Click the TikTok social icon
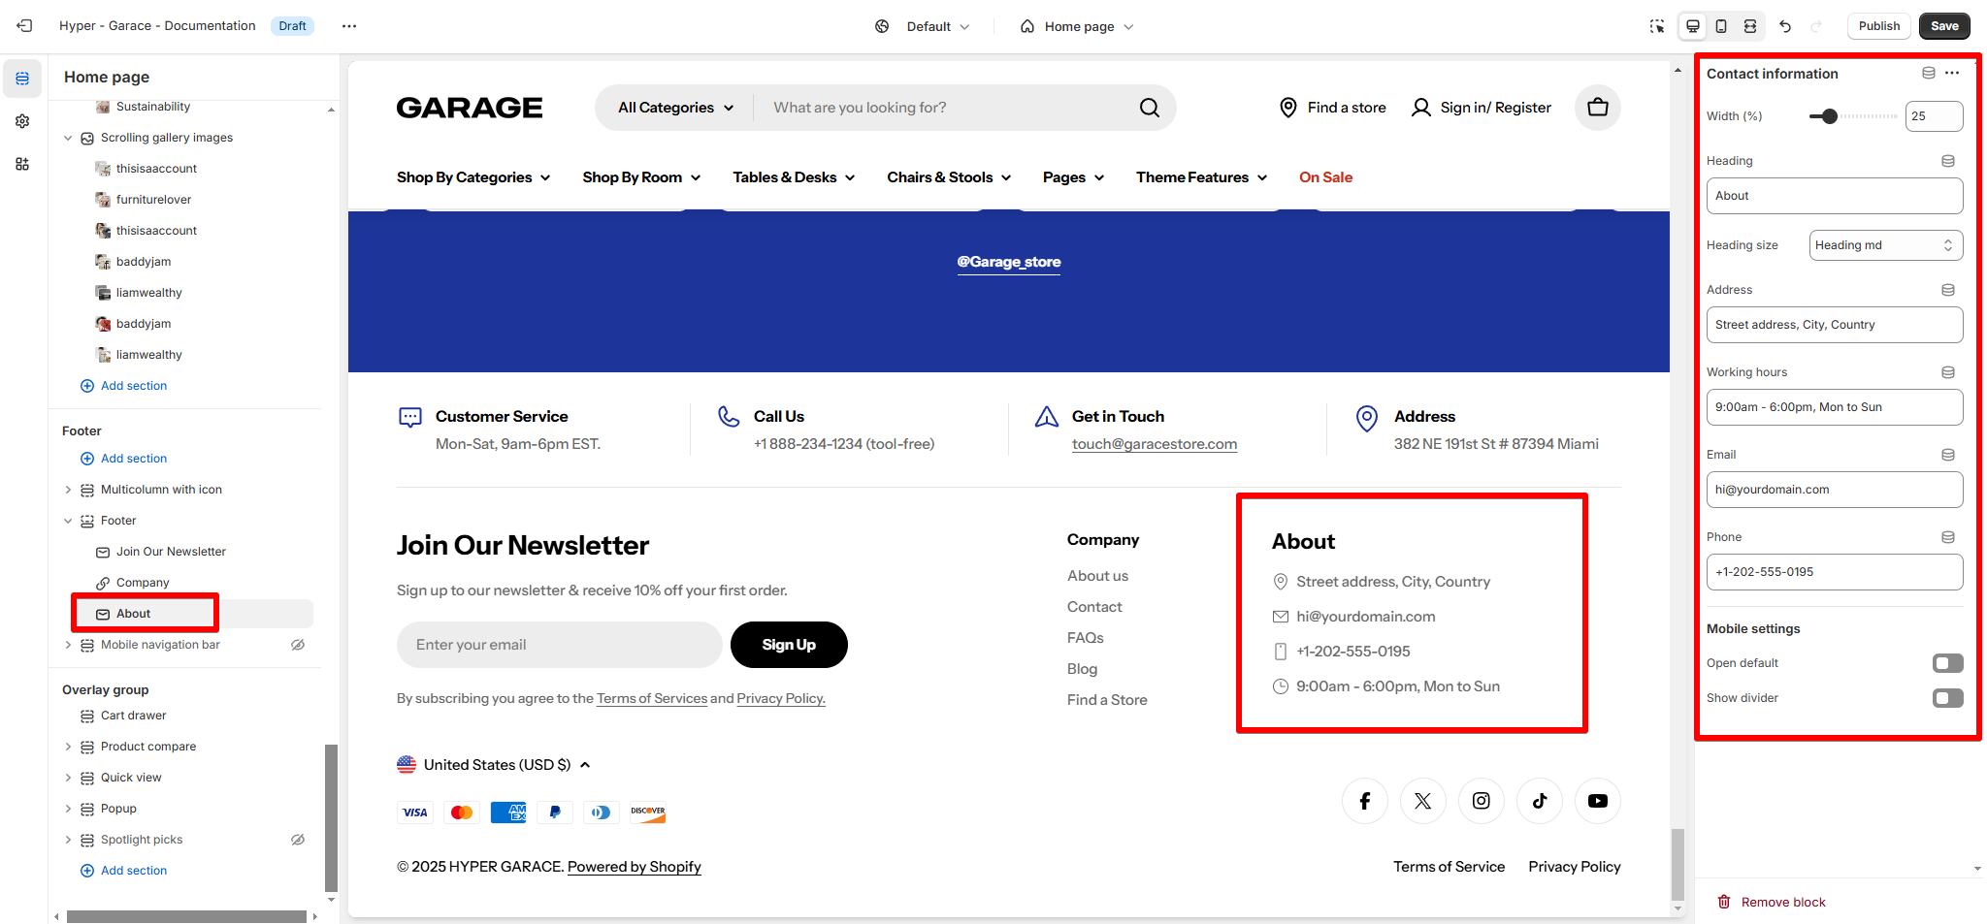Viewport: 1987px width, 924px height. [1540, 801]
